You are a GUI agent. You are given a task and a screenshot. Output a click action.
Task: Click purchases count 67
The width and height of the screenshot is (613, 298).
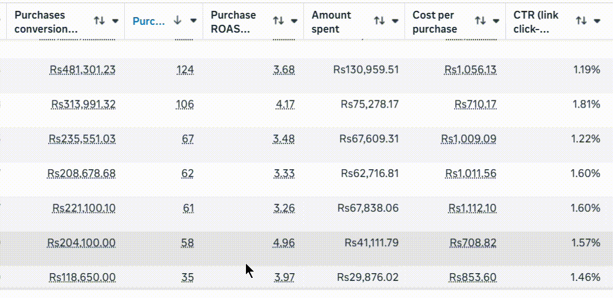(187, 139)
